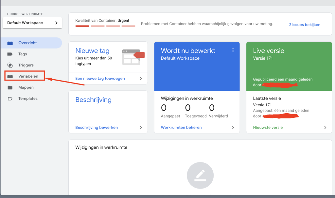Image resolution: width=335 pixels, height=198 pixels.
Task: Click the new tag illustration icon
Action: point(133,57)
